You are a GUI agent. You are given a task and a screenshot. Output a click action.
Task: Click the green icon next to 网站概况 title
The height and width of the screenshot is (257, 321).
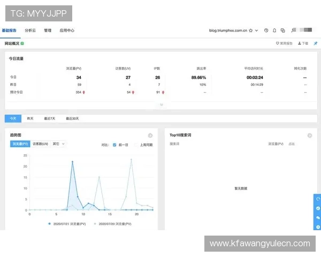click(x=22, y=43)
